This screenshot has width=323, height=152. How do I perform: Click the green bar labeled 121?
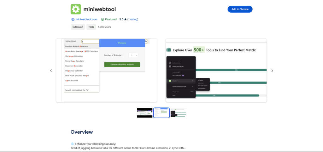(x=238, y=83)
